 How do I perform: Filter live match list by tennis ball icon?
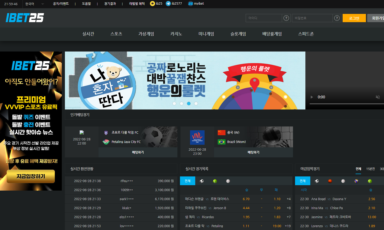[x=215, y=181]
